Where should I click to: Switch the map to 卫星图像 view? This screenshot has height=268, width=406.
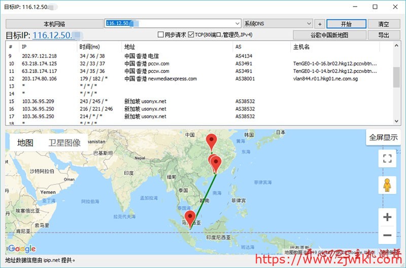[64, 143]
